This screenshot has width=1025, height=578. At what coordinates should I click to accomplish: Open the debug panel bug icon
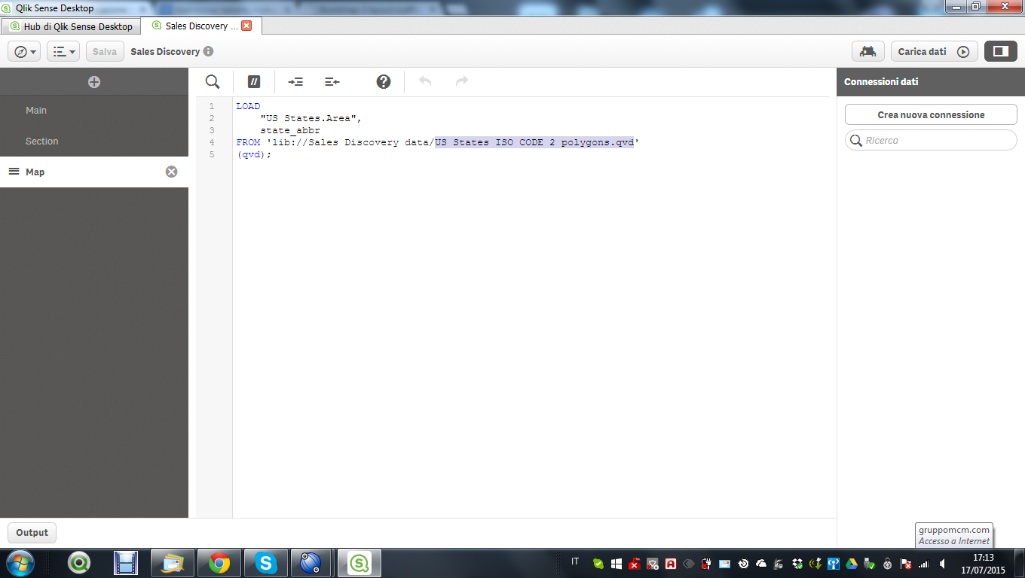(868, 52)
